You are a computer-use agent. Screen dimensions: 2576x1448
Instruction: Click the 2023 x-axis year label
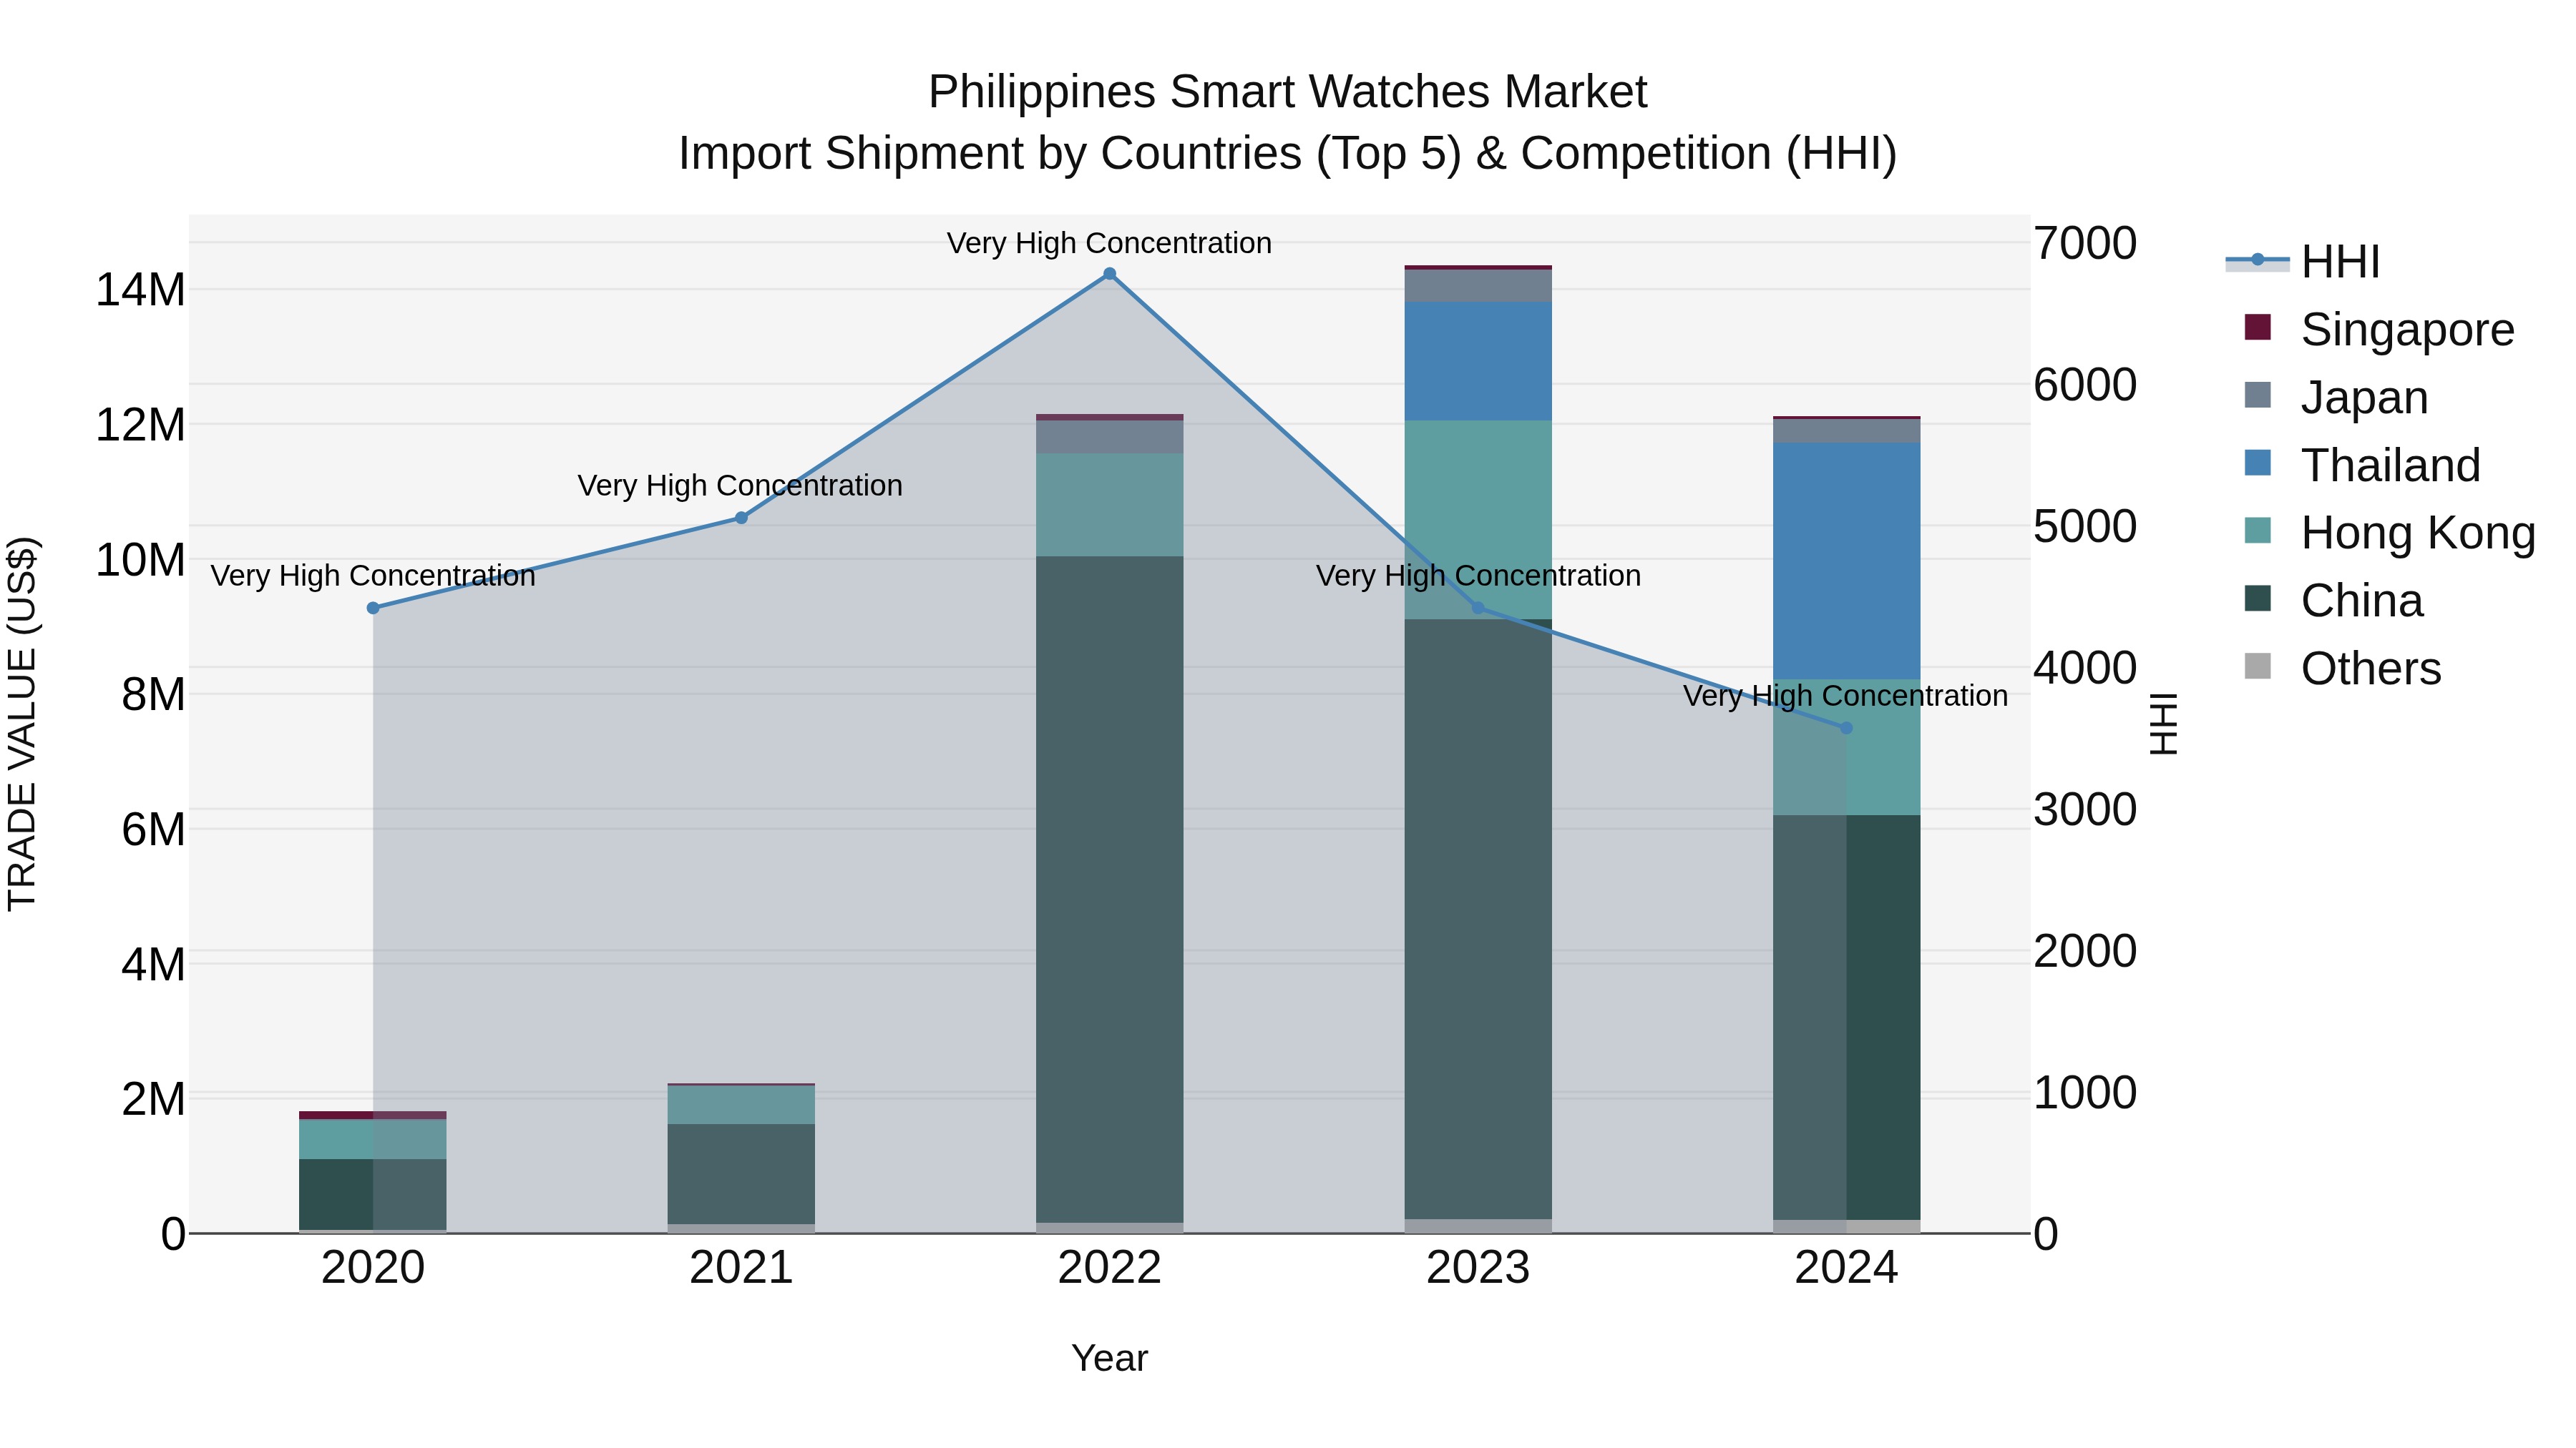click(1478, 1268)
